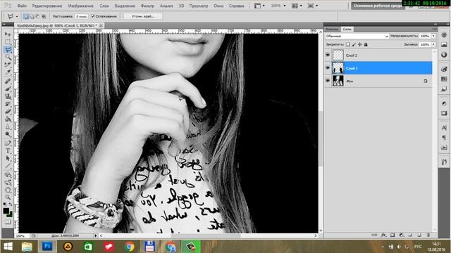Select the Rectangular Marquee tool

tap(8, 42)
